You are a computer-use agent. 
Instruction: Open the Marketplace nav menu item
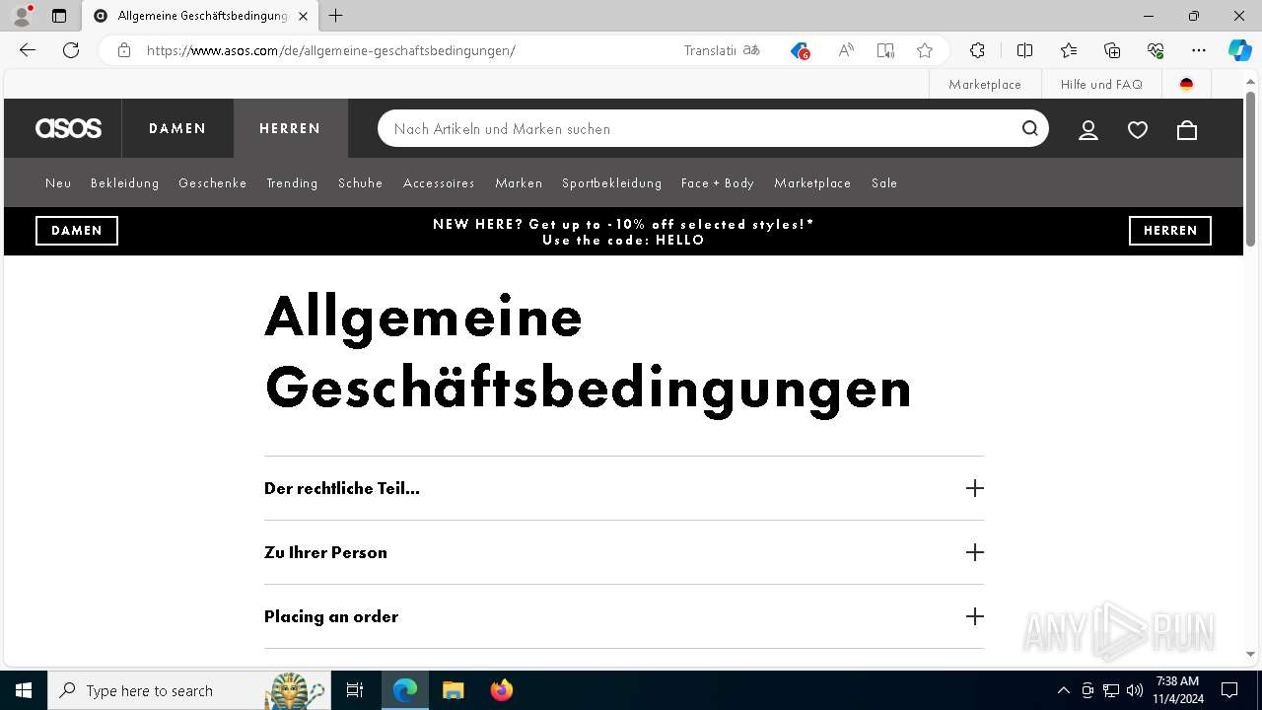pyautogui.click(x=812, y=182)
